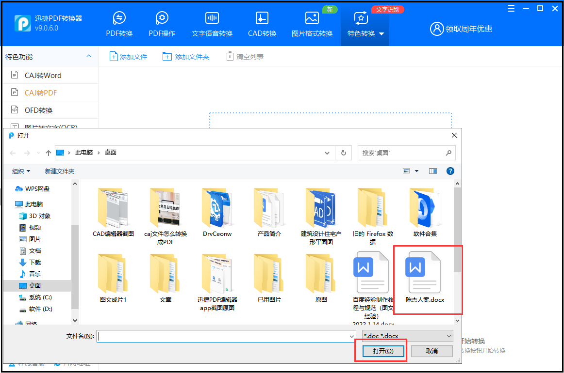Click the 搜索"桌面" search field

pyautogui.click(x=406, y=153)
